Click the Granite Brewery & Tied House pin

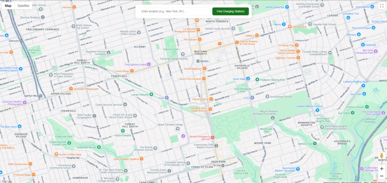(x=237, y=42)
